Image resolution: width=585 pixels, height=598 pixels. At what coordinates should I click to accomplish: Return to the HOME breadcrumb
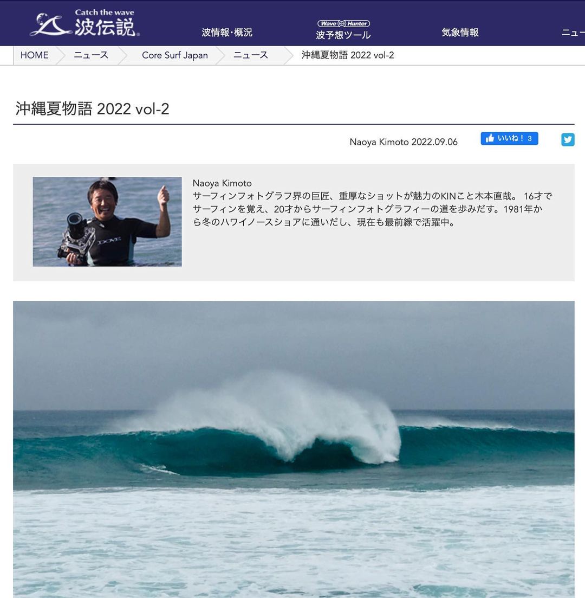(34, 55)
